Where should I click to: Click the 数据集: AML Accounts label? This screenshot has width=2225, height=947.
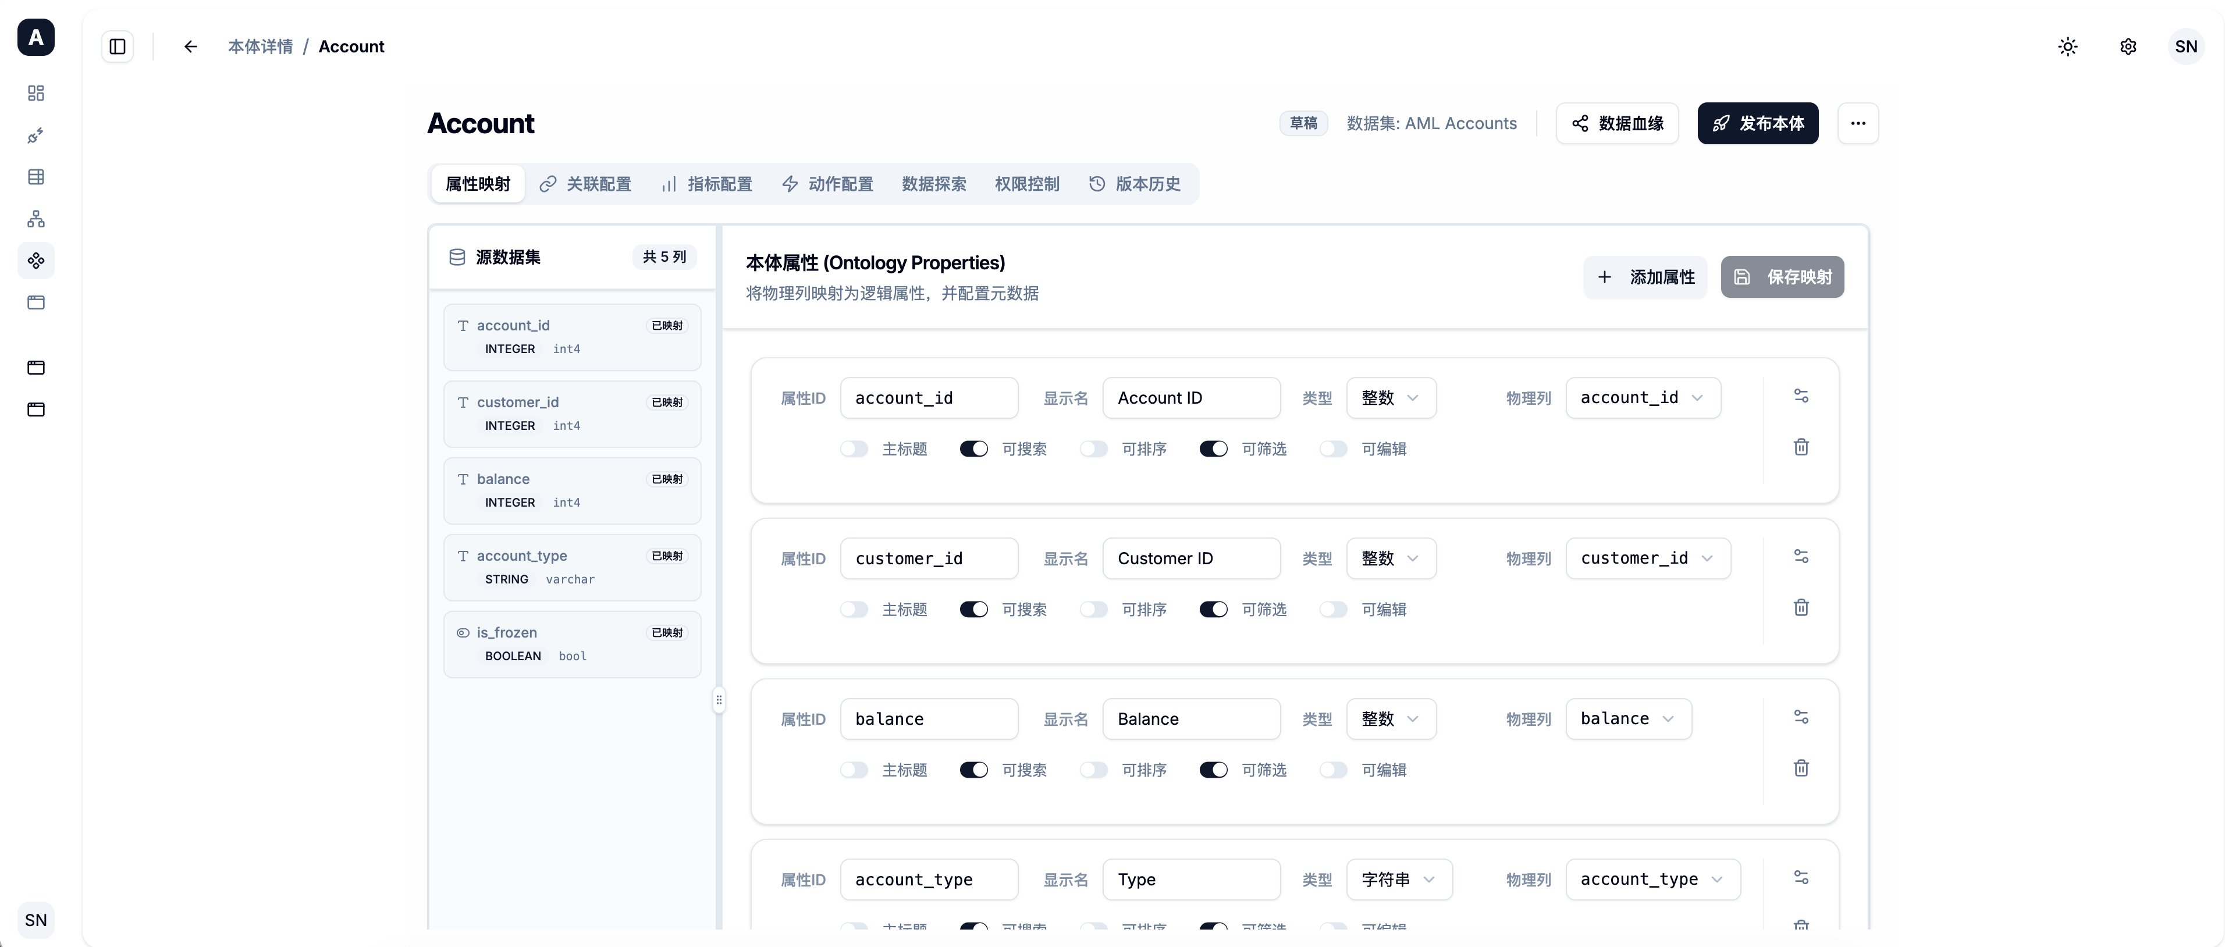pos(1431,123)
